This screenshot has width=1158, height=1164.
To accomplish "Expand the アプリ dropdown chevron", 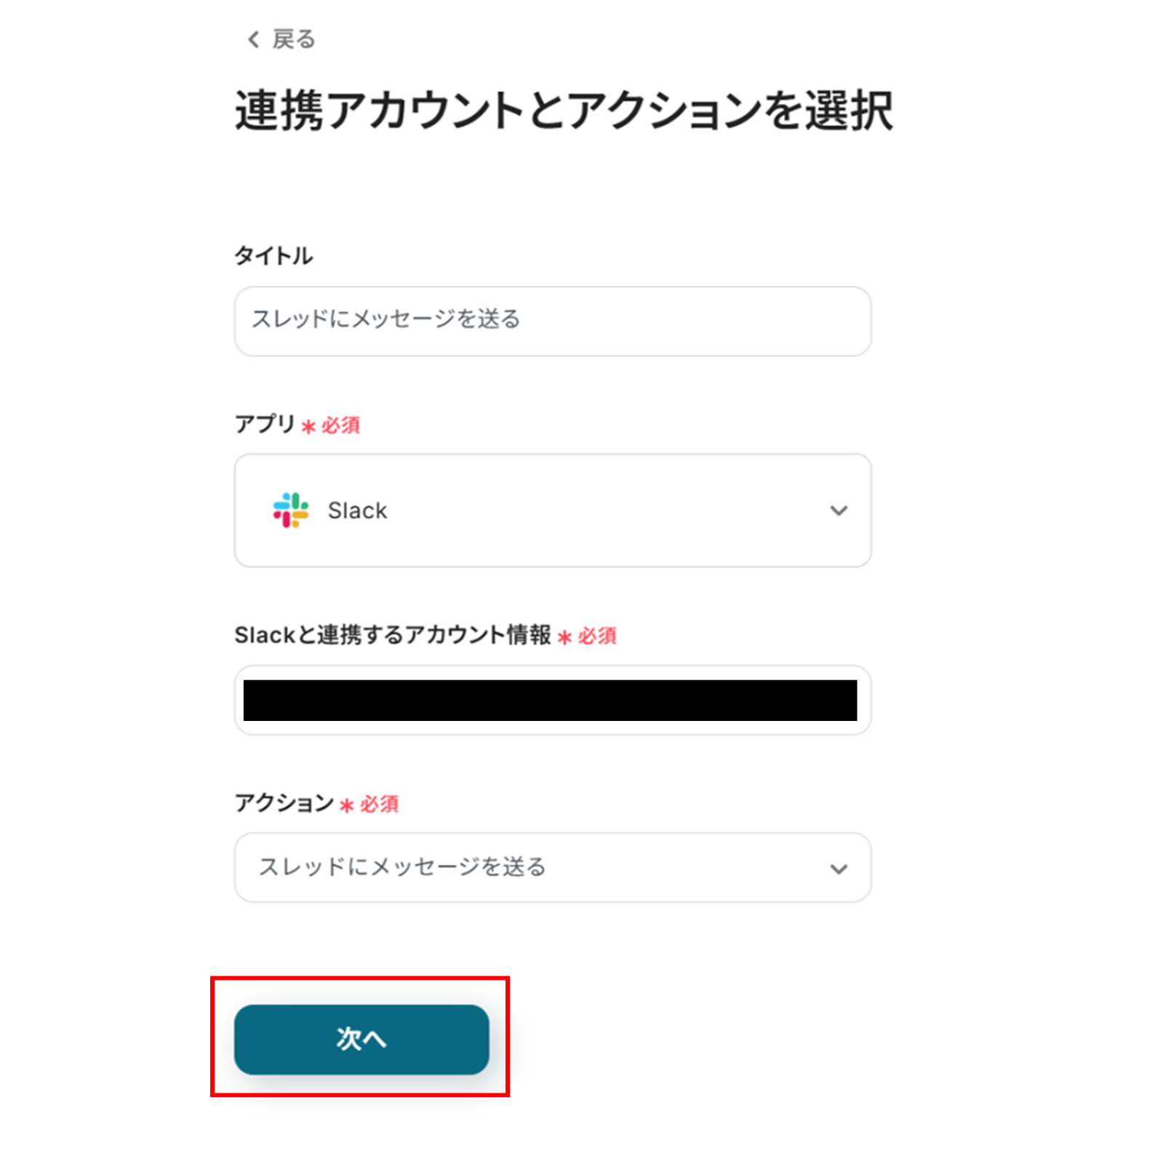I will (839, 511).
